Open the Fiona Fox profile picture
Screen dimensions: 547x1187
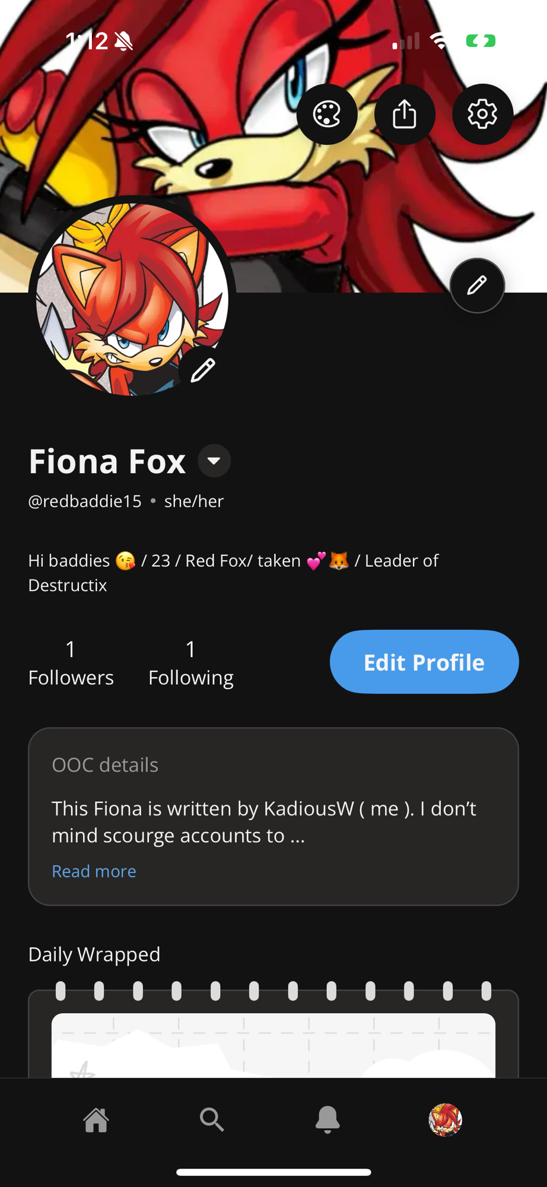tap(132, 299)
